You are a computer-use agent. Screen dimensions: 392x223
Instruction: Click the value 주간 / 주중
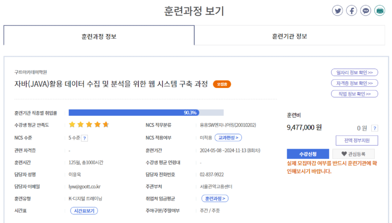210,211
